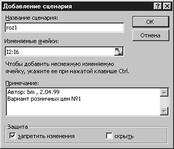The width and height of the screenshot is (174, 149).
Task: Click the Отмена button
Action: click(x=151, y=35)
